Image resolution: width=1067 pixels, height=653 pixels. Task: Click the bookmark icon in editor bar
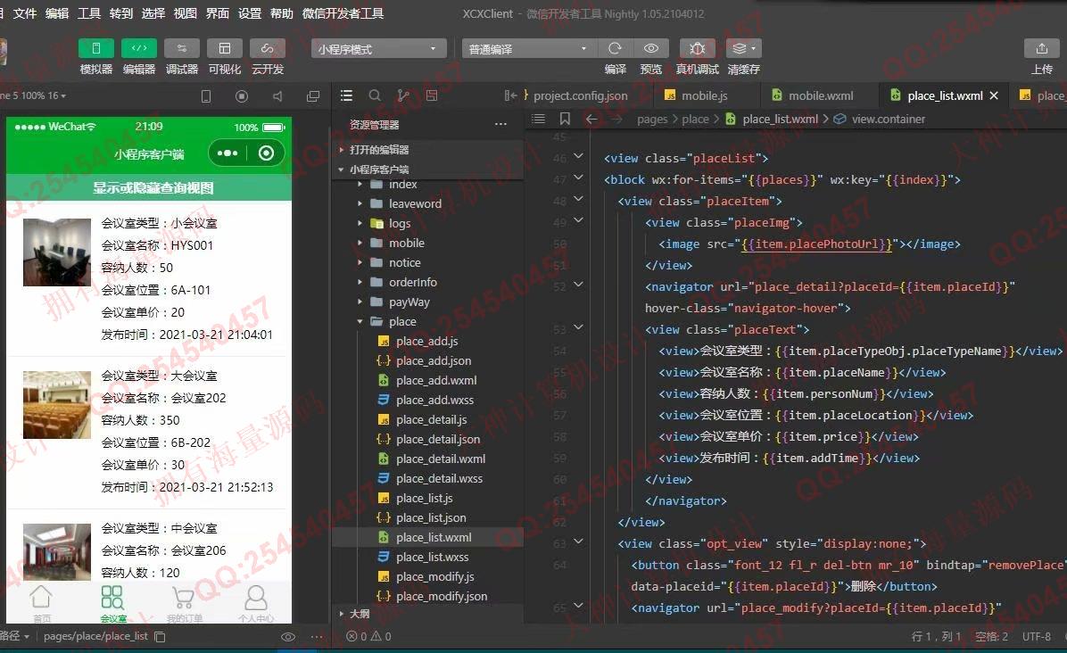(565, 119)
